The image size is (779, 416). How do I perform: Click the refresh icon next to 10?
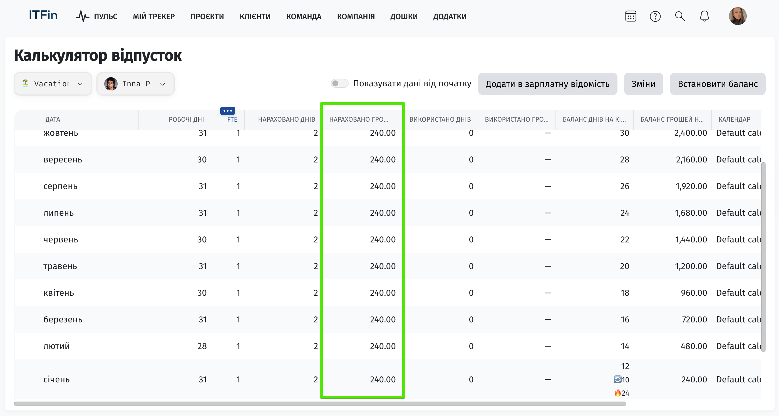click(x=617, y=379)
